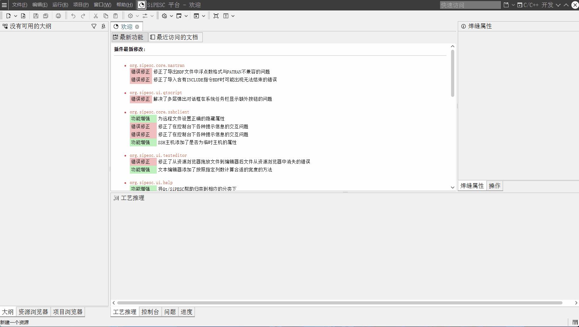The image size is (579, 327).
Task: Click the 快速访问 search field
Action: tap(470, 5)
